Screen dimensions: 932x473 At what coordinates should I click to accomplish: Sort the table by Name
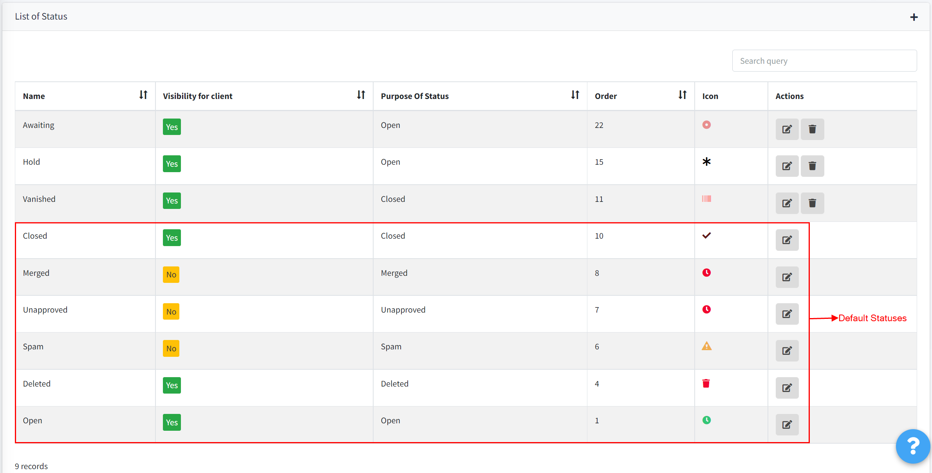click(x=143, y=95)
